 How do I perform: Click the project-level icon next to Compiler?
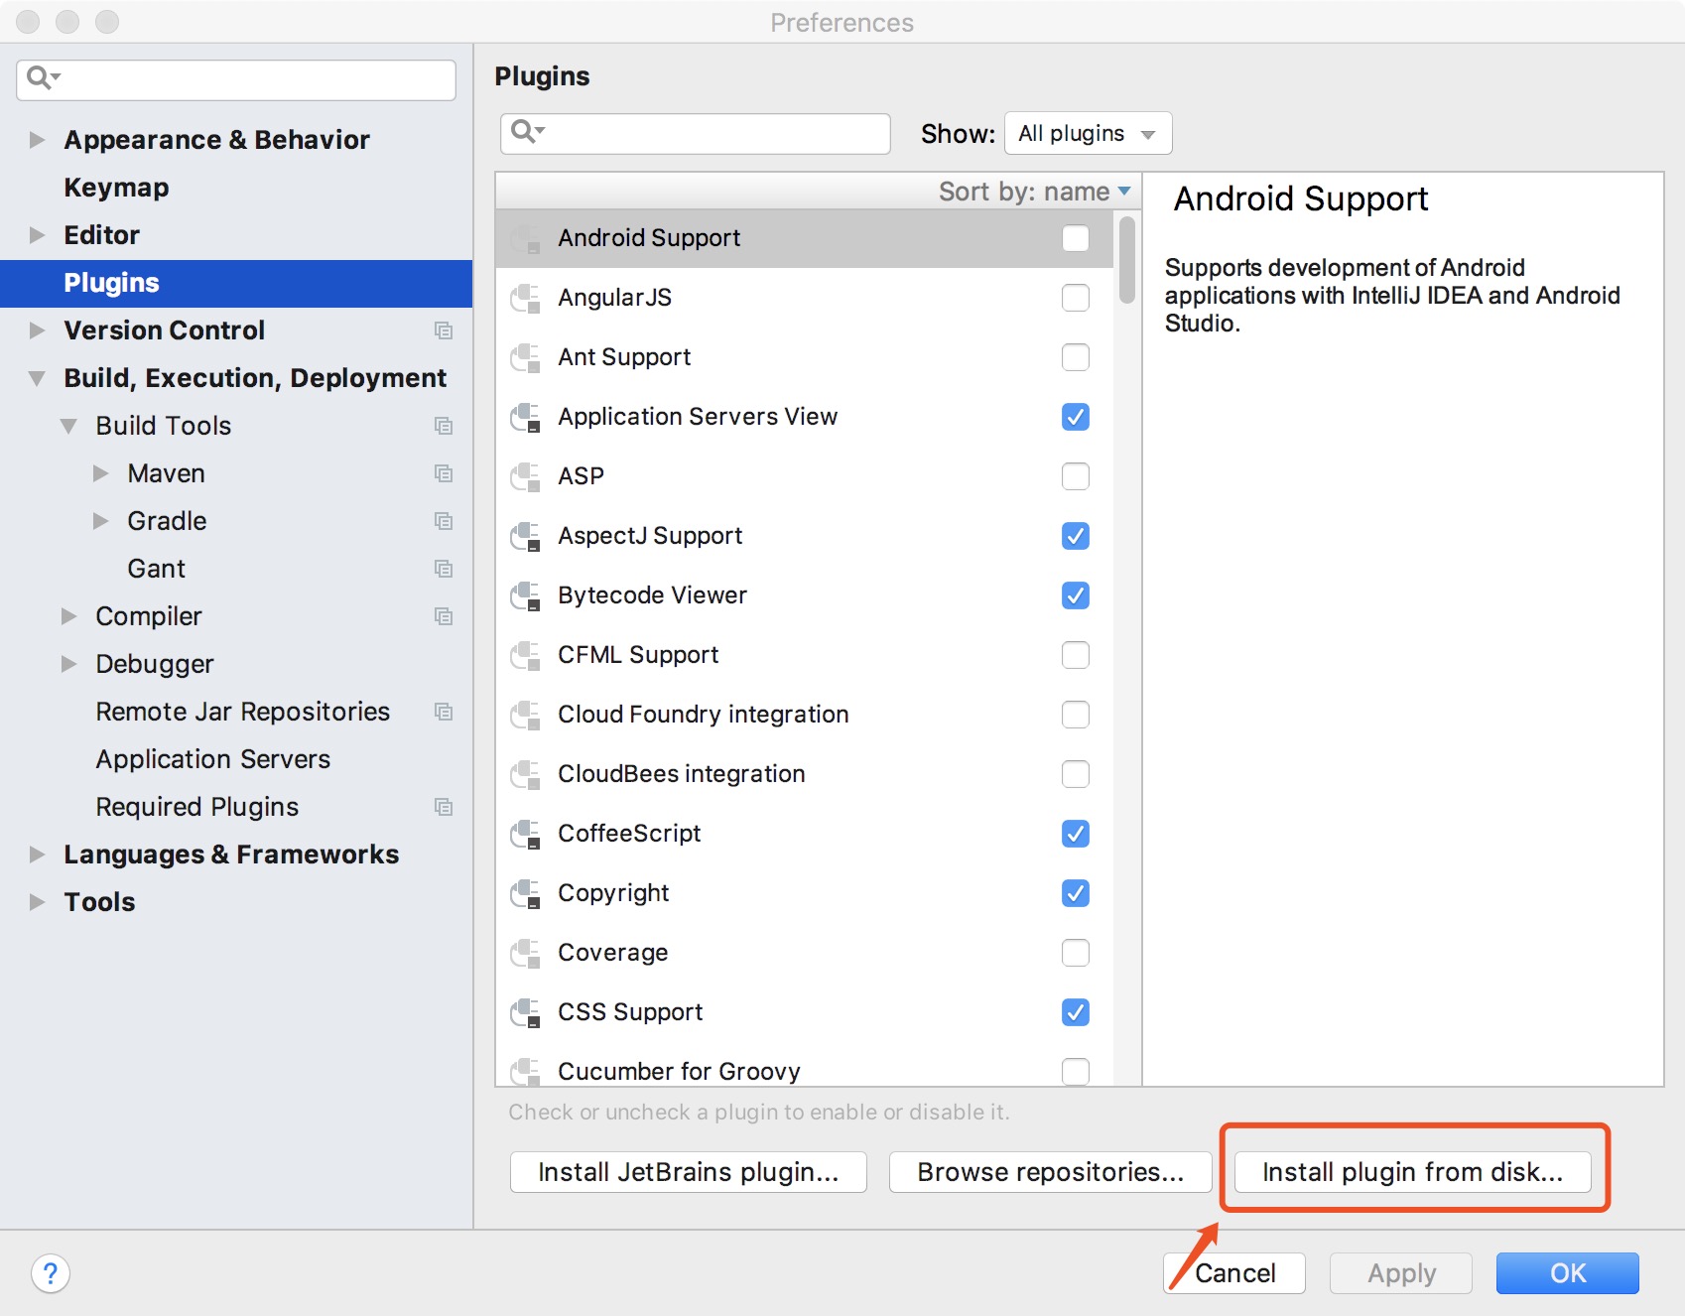click(x=444, y=616)
